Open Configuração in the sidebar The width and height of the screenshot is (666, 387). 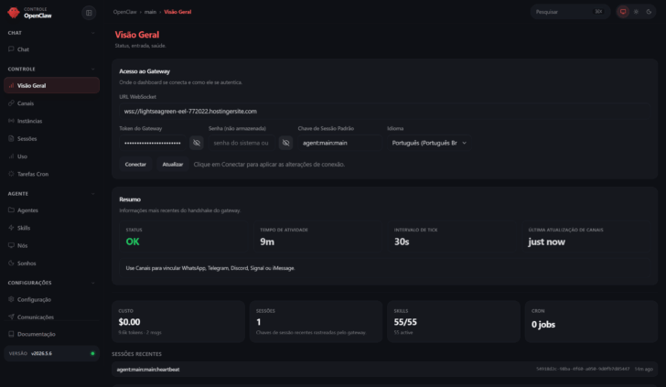51,299
